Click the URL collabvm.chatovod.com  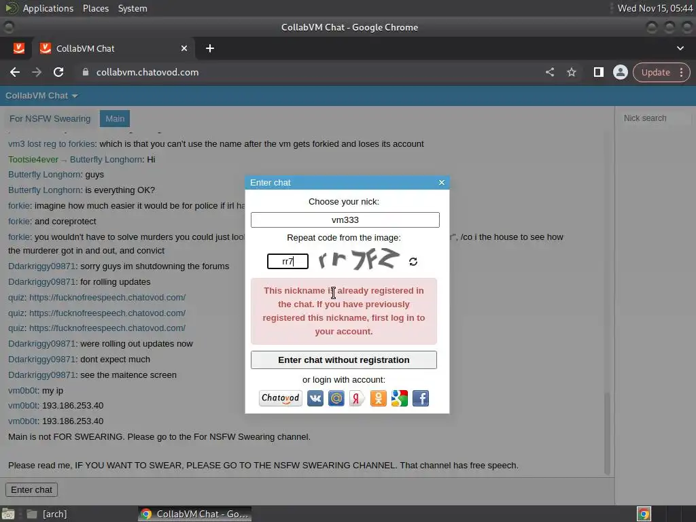[x=147, y=72]
